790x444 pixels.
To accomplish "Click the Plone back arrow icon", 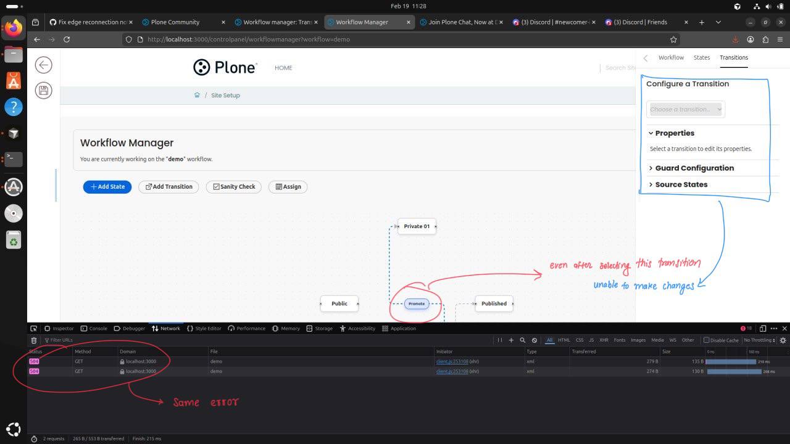I will 43,65.
